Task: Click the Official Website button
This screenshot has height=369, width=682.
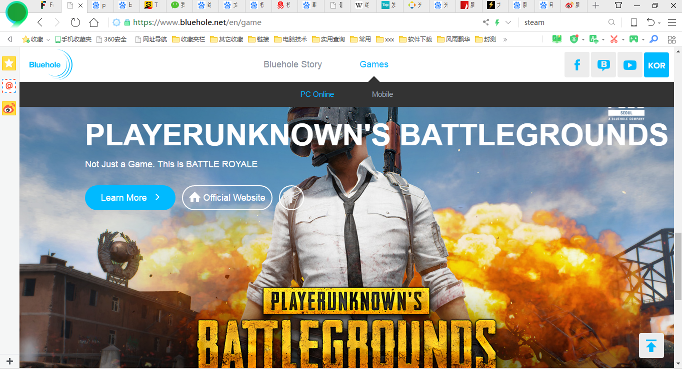Action: (227, 198)
